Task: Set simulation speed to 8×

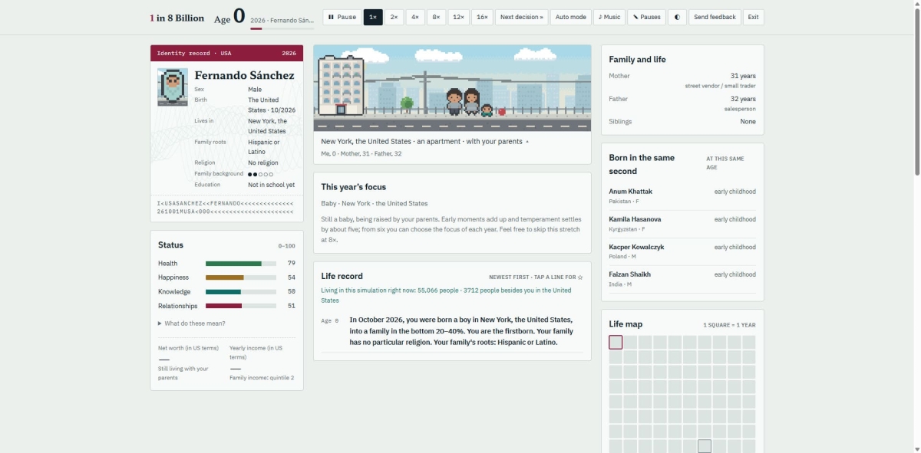Action: (437, 17)
